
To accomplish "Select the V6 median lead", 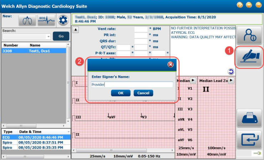I will tap(190, 140).
